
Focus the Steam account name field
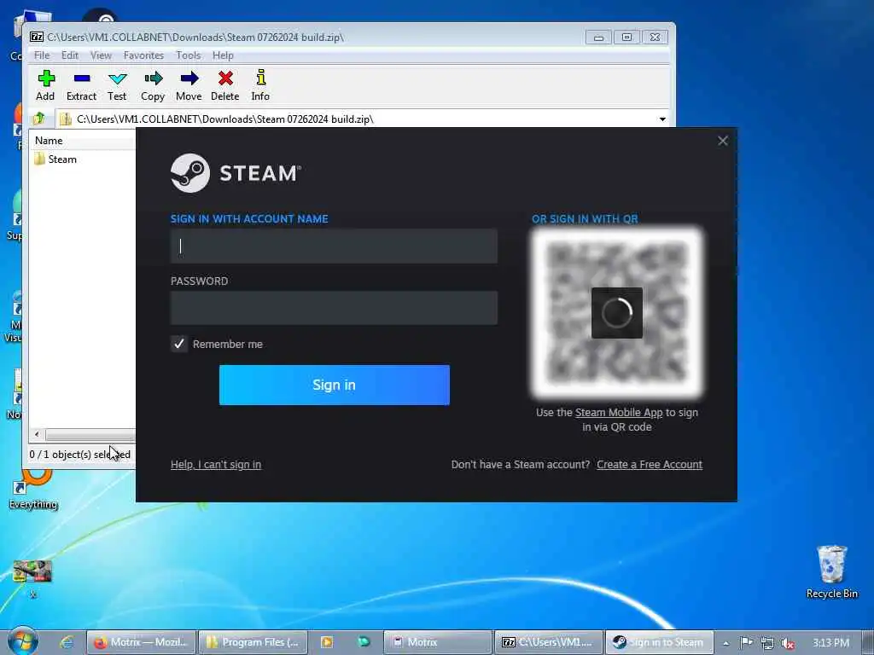tap(334, 246)
